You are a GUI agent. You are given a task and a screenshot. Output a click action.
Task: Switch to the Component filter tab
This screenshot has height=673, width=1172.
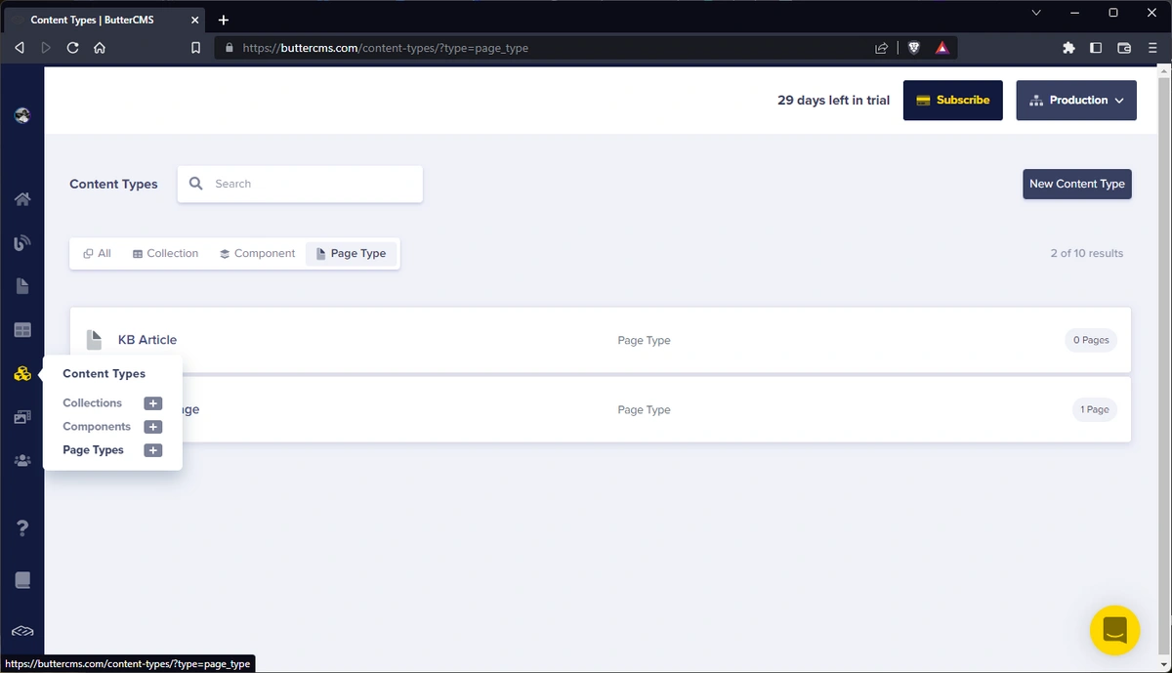(257, 254)
